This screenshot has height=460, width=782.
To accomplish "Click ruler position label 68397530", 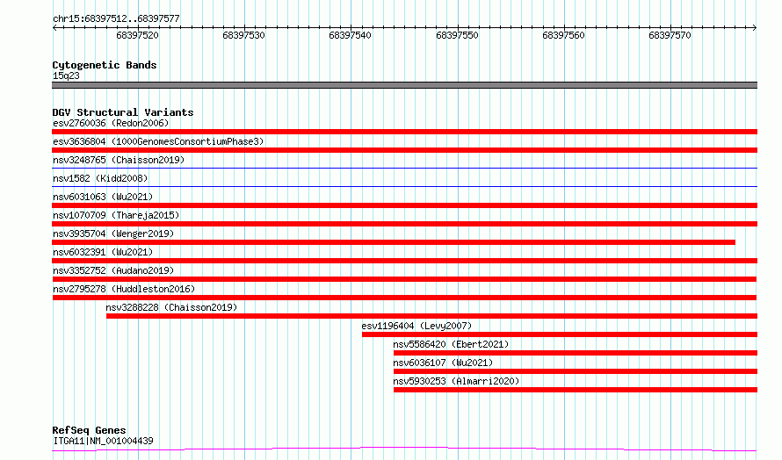I will click(x=243, y=35).
